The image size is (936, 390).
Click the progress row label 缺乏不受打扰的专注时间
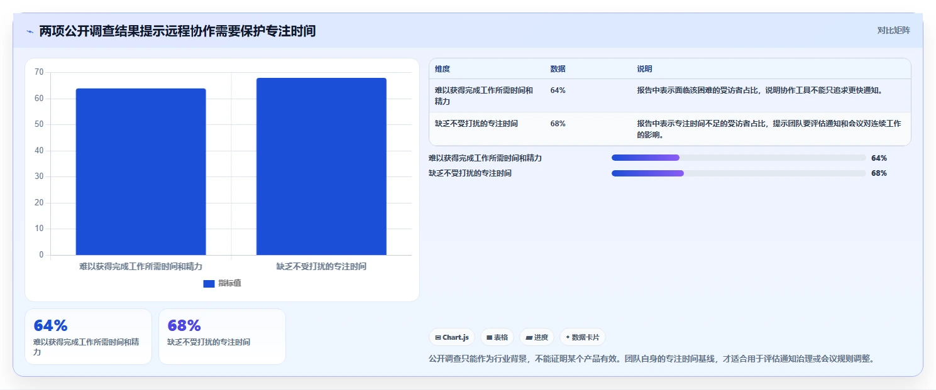pyautogui.click(x=470, y=173)
